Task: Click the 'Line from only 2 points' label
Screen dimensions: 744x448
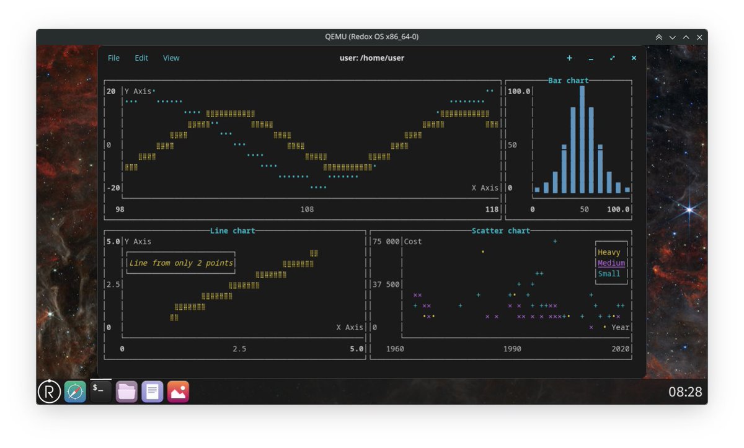Action: tap(181, 263)
